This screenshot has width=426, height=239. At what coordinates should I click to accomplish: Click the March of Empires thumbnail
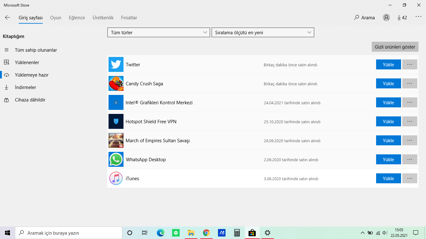(116, 140)
